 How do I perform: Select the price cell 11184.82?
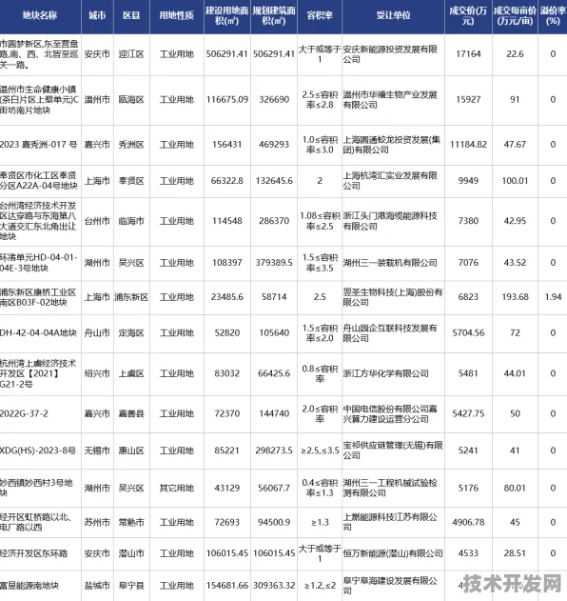[x=468, y=145]
